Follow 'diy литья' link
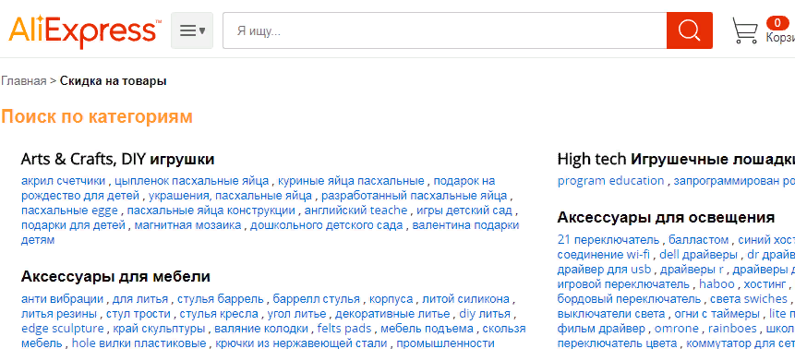Image resolution: width=795 pixels, height=349 pixels. pos(485,313)
